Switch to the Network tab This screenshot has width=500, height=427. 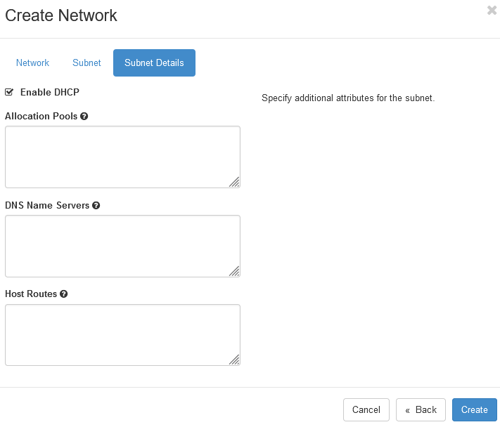32,63
